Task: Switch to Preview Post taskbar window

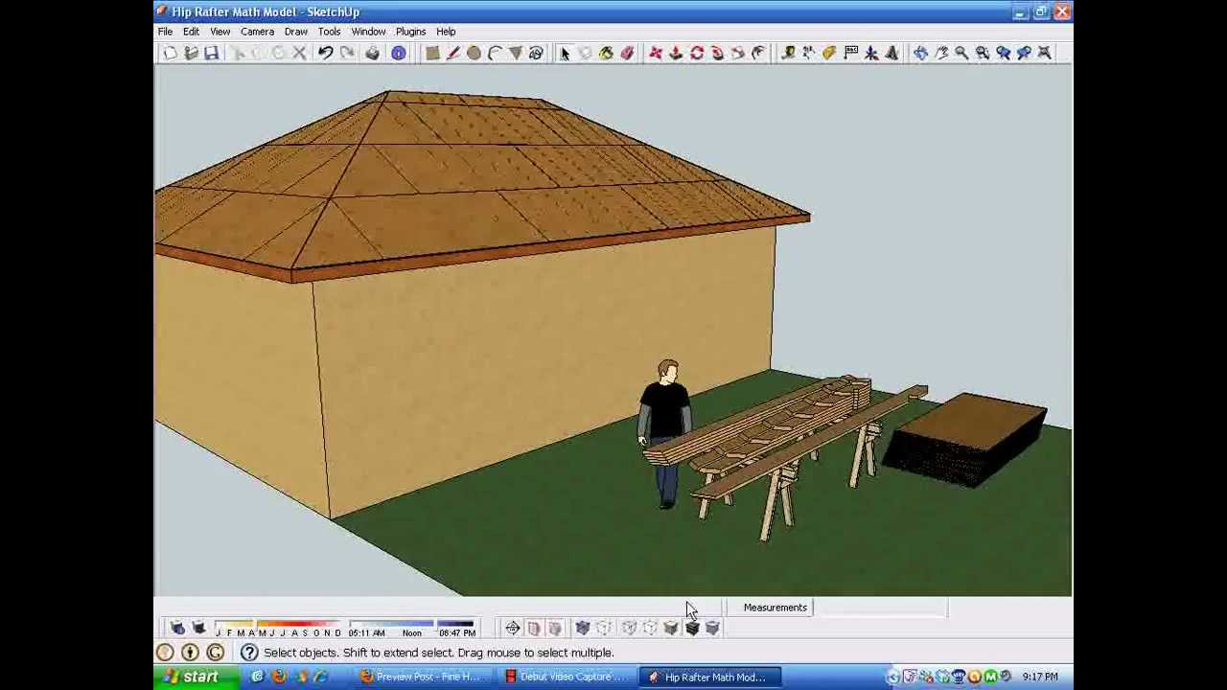Action: click(x=422, y=678)
